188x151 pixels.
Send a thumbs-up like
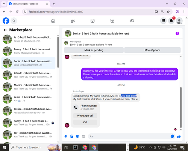pos(179,136)
